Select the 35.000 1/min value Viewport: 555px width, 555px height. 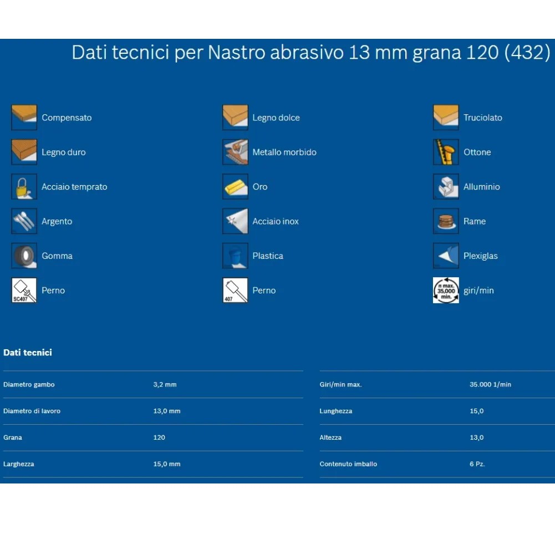pos(490,384)
